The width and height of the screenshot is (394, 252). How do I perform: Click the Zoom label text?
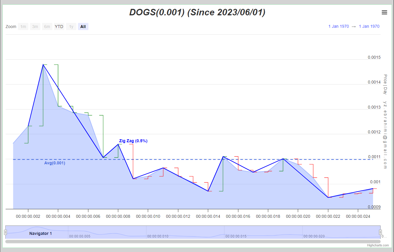tap(11, 27)
